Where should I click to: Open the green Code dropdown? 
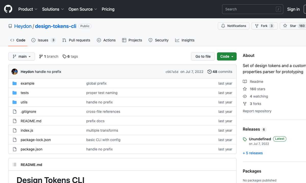click(x=227, y=56)
